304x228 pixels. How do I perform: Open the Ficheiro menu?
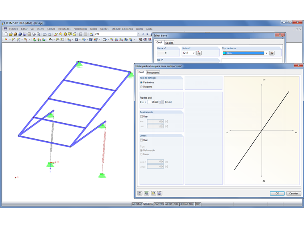(x=14, y=29)
